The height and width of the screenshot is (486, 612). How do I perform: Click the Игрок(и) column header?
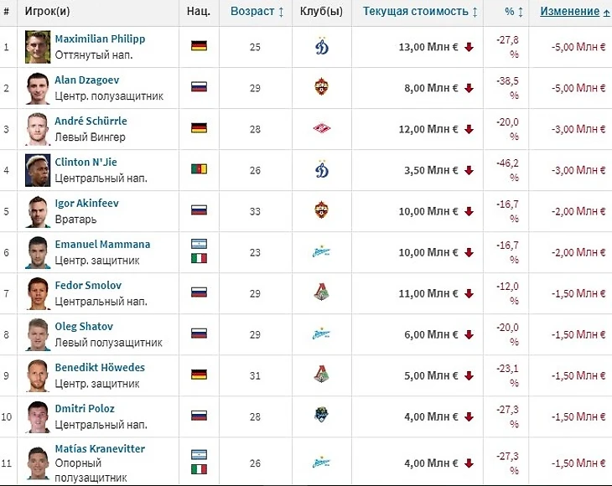(45, 12)
